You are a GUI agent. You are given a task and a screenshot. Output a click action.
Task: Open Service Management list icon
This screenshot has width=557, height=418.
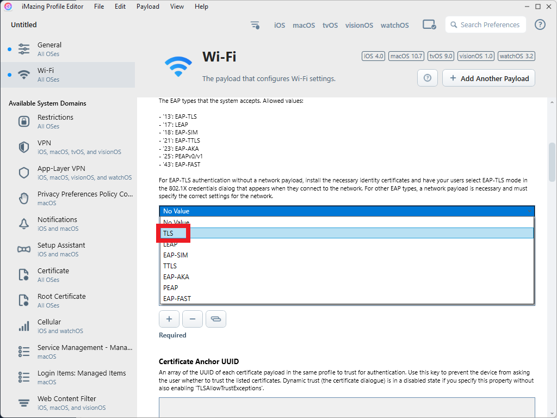tap(24, 352)
